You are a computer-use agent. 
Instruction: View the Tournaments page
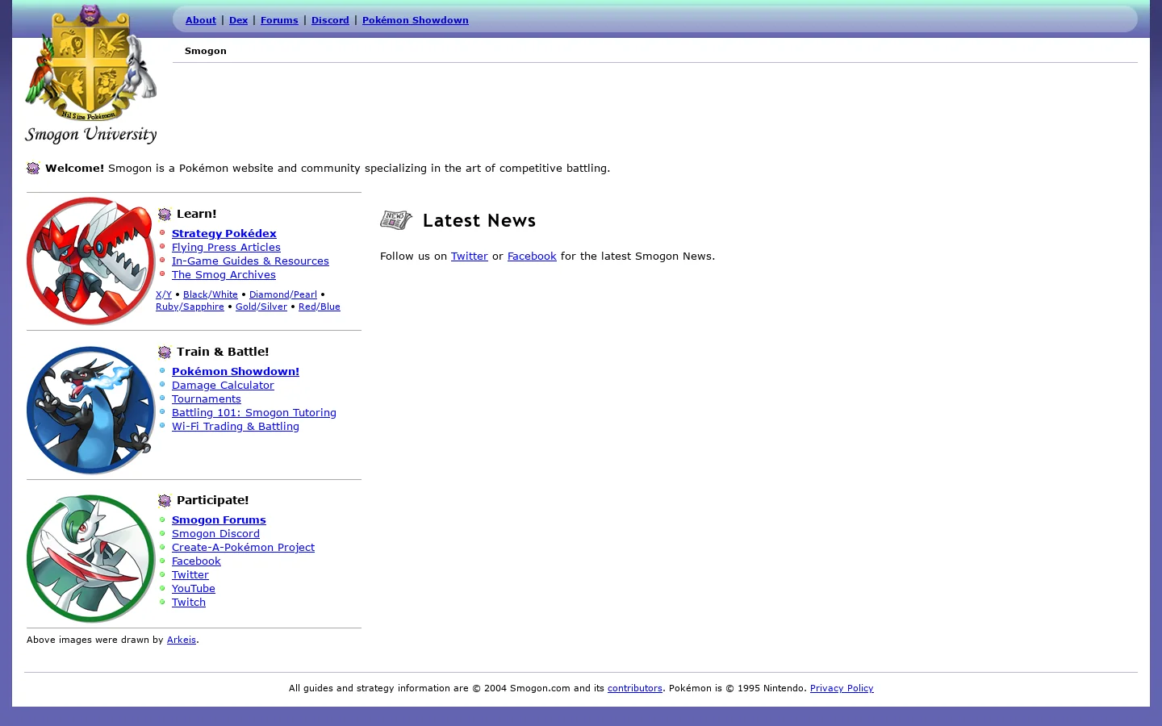pos(207,398)
